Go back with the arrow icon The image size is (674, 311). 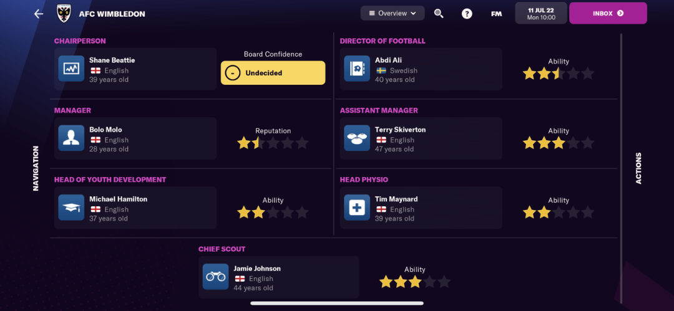tap(39, 14)
